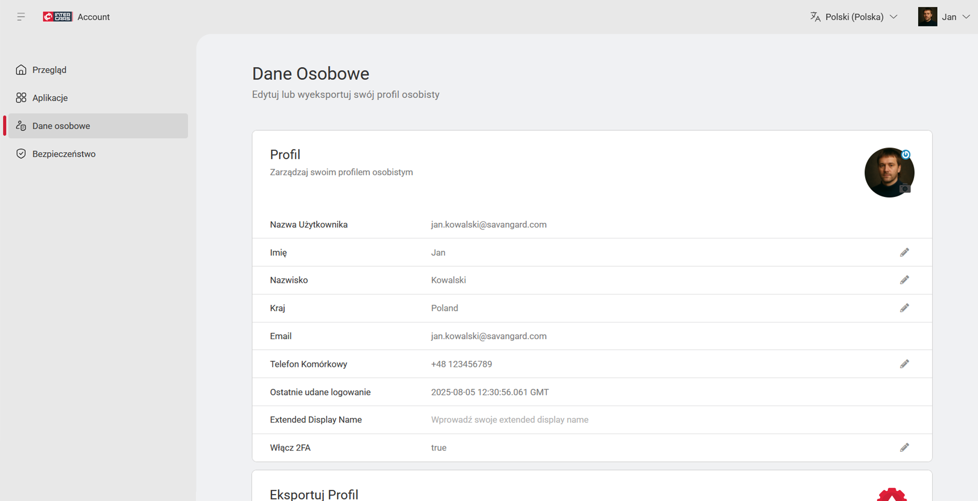Expand the Jan user account menu
978x501 pixels.
948,17
